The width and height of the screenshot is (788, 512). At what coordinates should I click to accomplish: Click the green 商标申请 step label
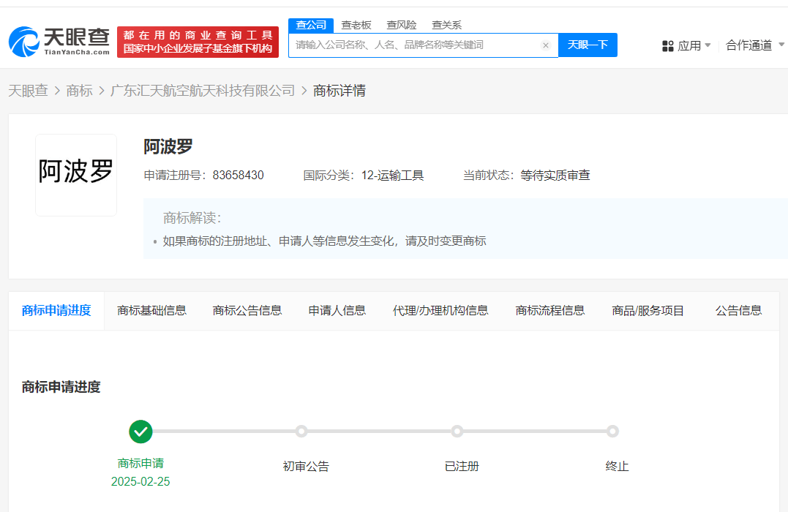(140, 463)
